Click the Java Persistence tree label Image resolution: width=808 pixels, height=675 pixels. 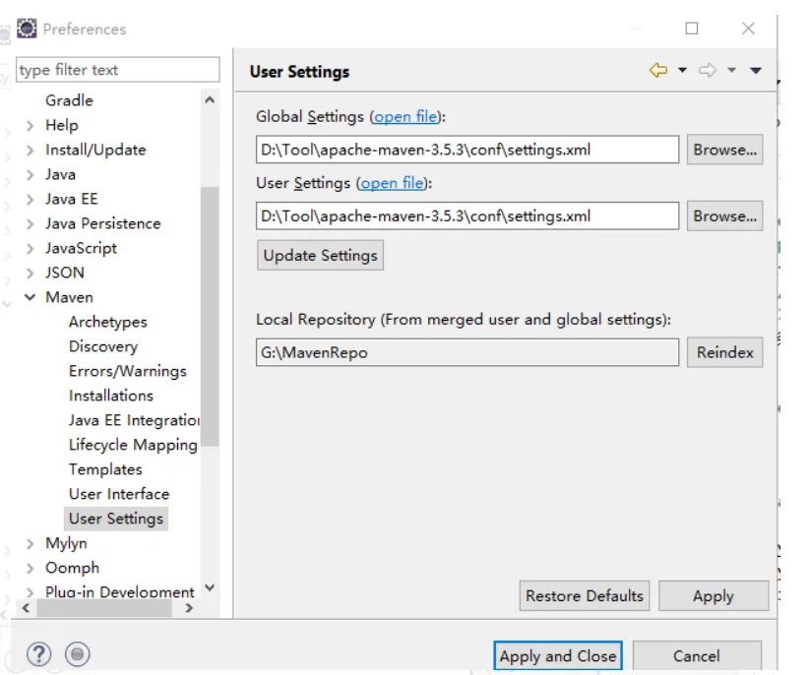tap(102, 223)
